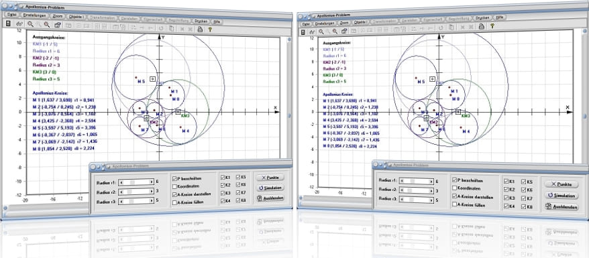This screenshot has height=258, width=589.
Task: Click the red zoom magnifier in right window toolbar
Action: point(335,31)
